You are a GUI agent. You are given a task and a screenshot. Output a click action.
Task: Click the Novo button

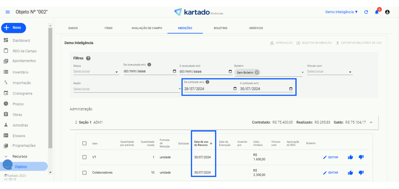pyautogui.click(x=13, y=28)
